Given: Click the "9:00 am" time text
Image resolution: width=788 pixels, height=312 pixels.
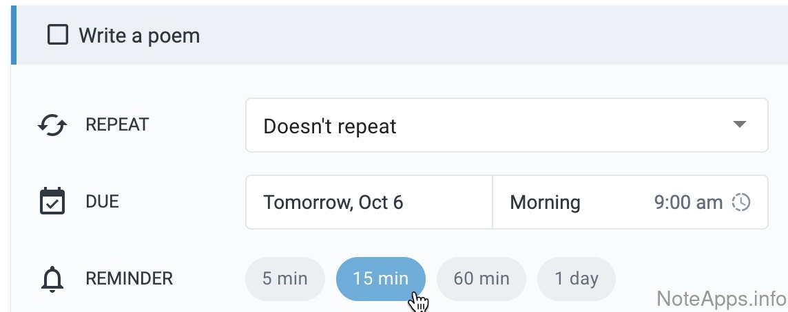Looking at the screenshot, I should click(687, 203).
